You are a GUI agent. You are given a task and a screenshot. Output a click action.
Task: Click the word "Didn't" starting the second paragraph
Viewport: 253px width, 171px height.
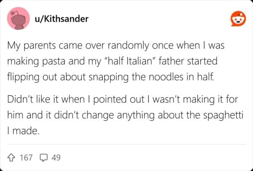coord(19,101)
